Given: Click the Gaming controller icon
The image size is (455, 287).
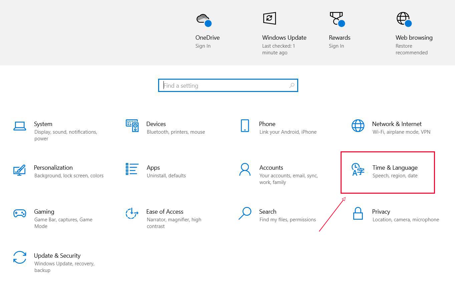Looking at the screenshot, I should pyautogui.click(x=20, y=213).
